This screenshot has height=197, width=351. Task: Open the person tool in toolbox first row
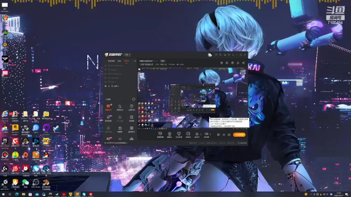pyautogui.click(x=120, y=107)
